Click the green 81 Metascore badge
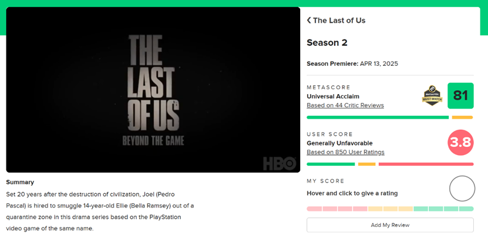488x238 pixels. (460, 95)
